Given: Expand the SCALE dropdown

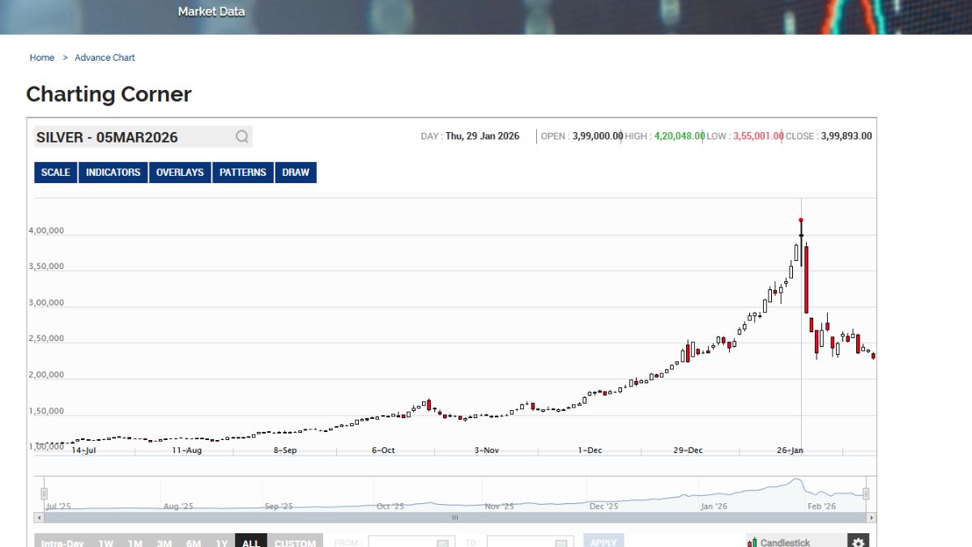Looking at the screenshot, I should (x=55, y=173).
